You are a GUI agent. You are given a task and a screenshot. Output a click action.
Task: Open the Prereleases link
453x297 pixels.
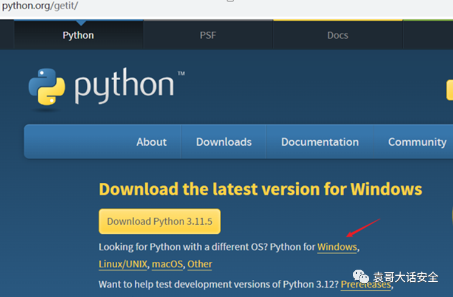coord(366,285)
